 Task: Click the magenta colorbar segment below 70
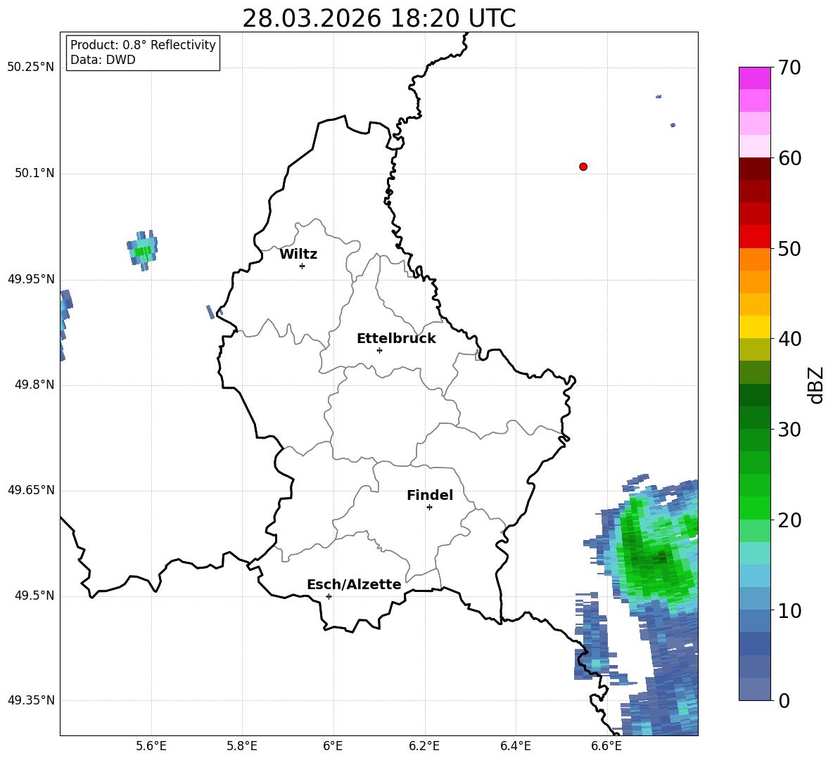pos(754,78)
